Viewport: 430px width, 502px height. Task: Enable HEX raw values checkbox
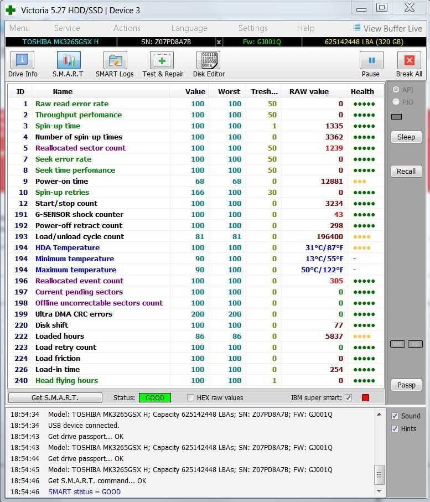(190, 397)
